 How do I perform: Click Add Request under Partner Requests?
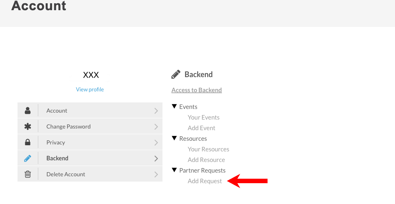tap(205, 181)
